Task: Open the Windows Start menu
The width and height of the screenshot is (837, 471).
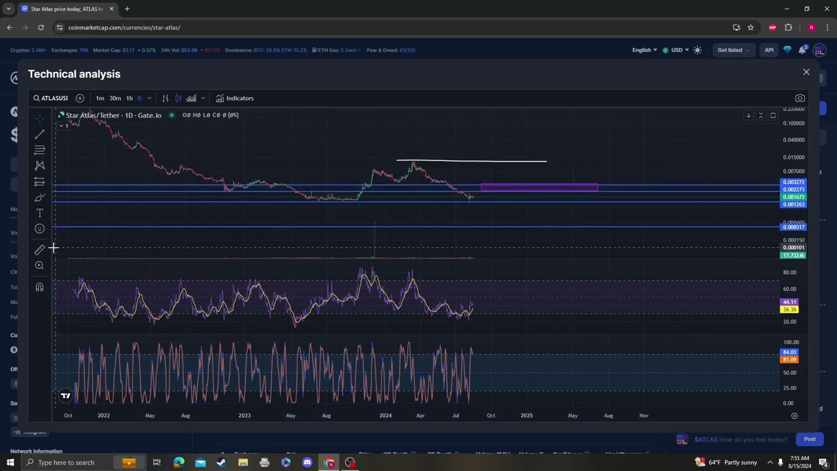Action: (x=10, y=462)
